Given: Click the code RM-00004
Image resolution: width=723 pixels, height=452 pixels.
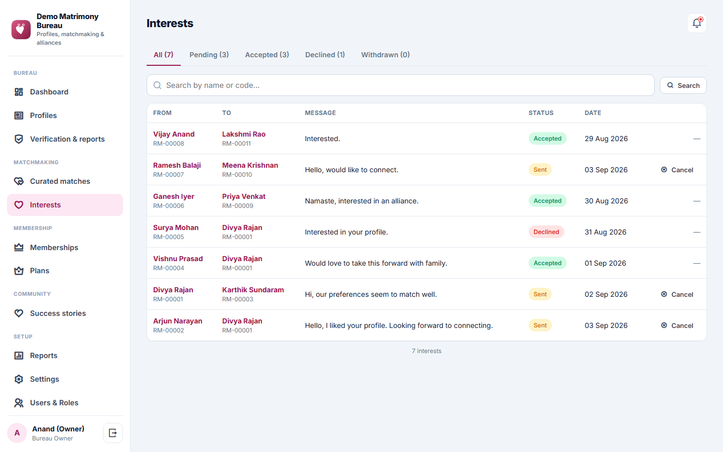Looking at the screenshot, I should pos(169,268).
